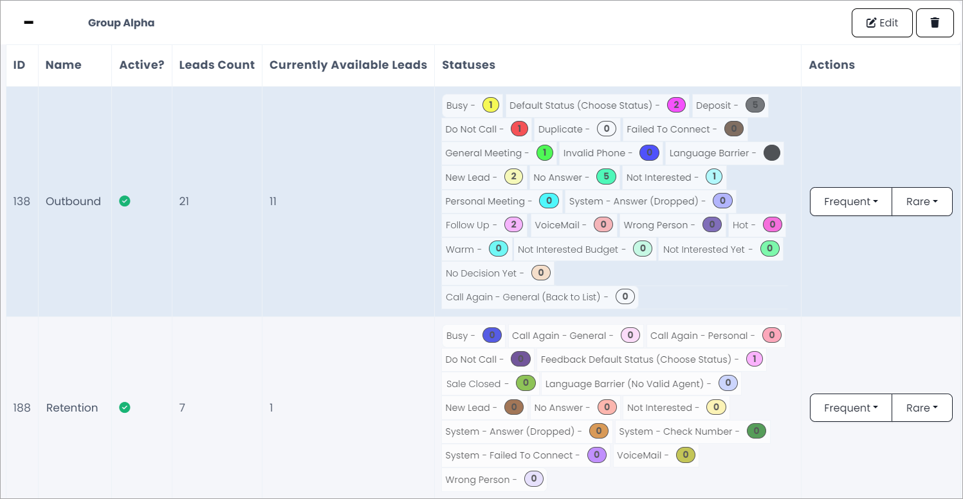
Task: Click the No Decision Yet status chip
Action: [498, 273]
